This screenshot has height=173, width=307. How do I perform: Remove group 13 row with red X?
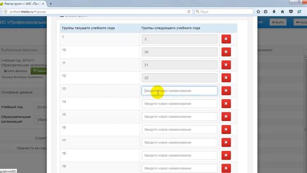tap(226, 91)
